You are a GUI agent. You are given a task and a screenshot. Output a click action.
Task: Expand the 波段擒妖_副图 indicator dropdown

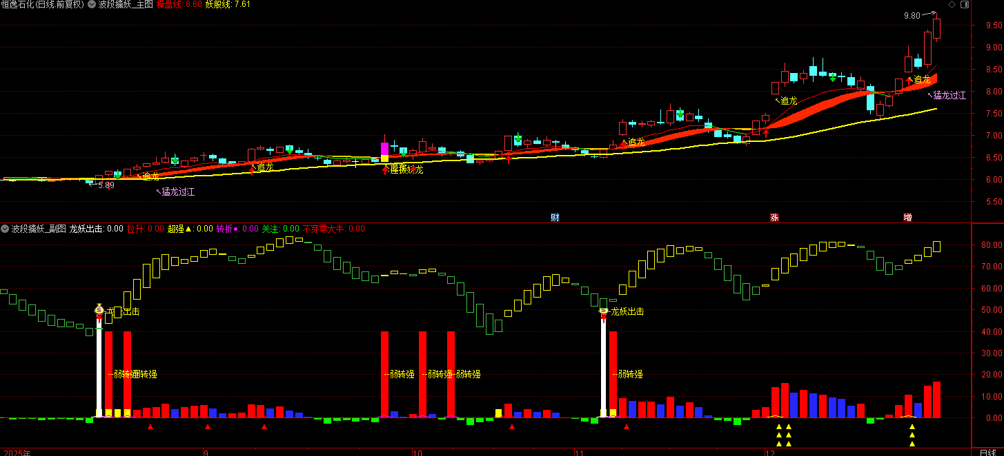click(x=5, y=229)
